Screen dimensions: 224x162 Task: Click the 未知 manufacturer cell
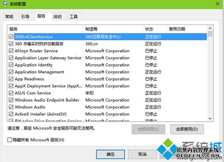pyautogui.click(x=89, y=93)
